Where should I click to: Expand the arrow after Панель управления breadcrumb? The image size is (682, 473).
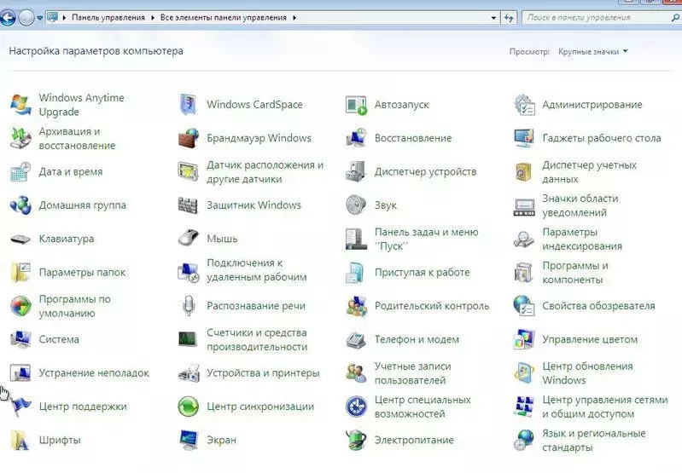pyautogui.click(x=153, y=18)
